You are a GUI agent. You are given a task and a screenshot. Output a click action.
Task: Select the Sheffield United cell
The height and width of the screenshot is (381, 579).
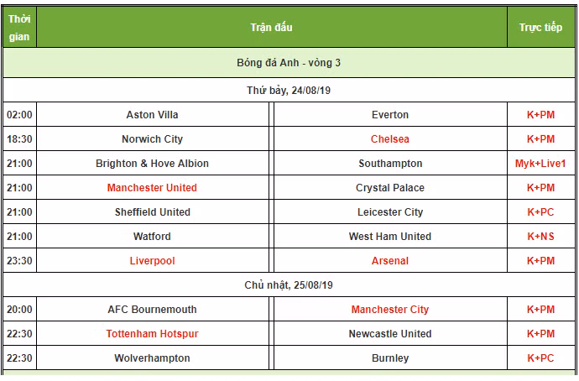coord(153,212)
